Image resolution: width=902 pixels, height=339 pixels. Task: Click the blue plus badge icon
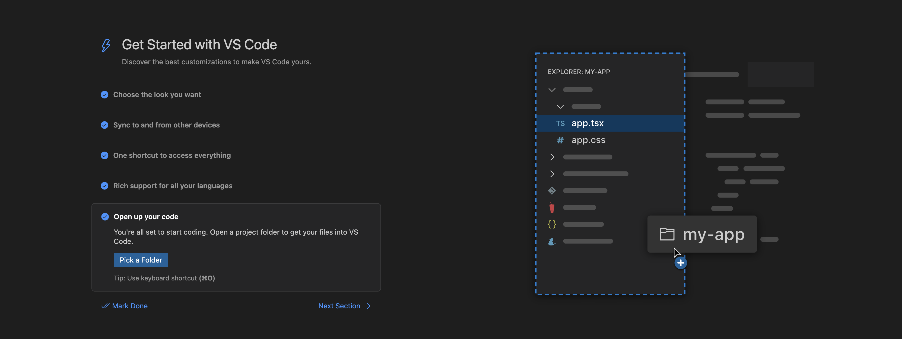(680, 263)
